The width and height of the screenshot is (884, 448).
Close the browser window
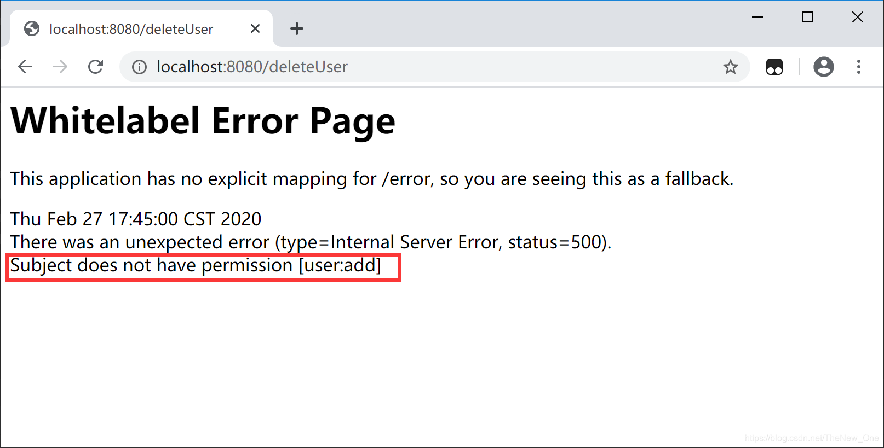click(x=858, y=17)
